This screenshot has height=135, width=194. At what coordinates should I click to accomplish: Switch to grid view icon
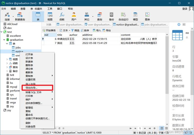[162, 128]
